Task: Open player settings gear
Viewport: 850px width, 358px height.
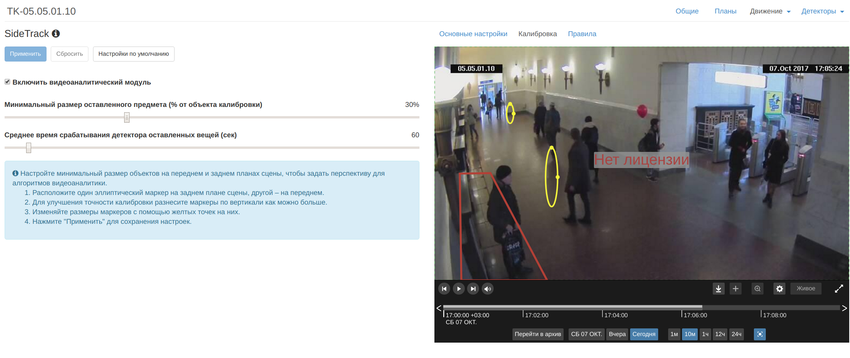Action: pos(779,289)
